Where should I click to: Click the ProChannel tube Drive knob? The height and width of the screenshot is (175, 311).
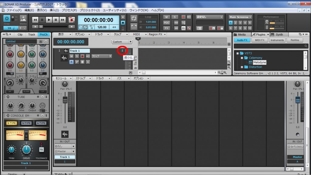click(x=21, y=105)
